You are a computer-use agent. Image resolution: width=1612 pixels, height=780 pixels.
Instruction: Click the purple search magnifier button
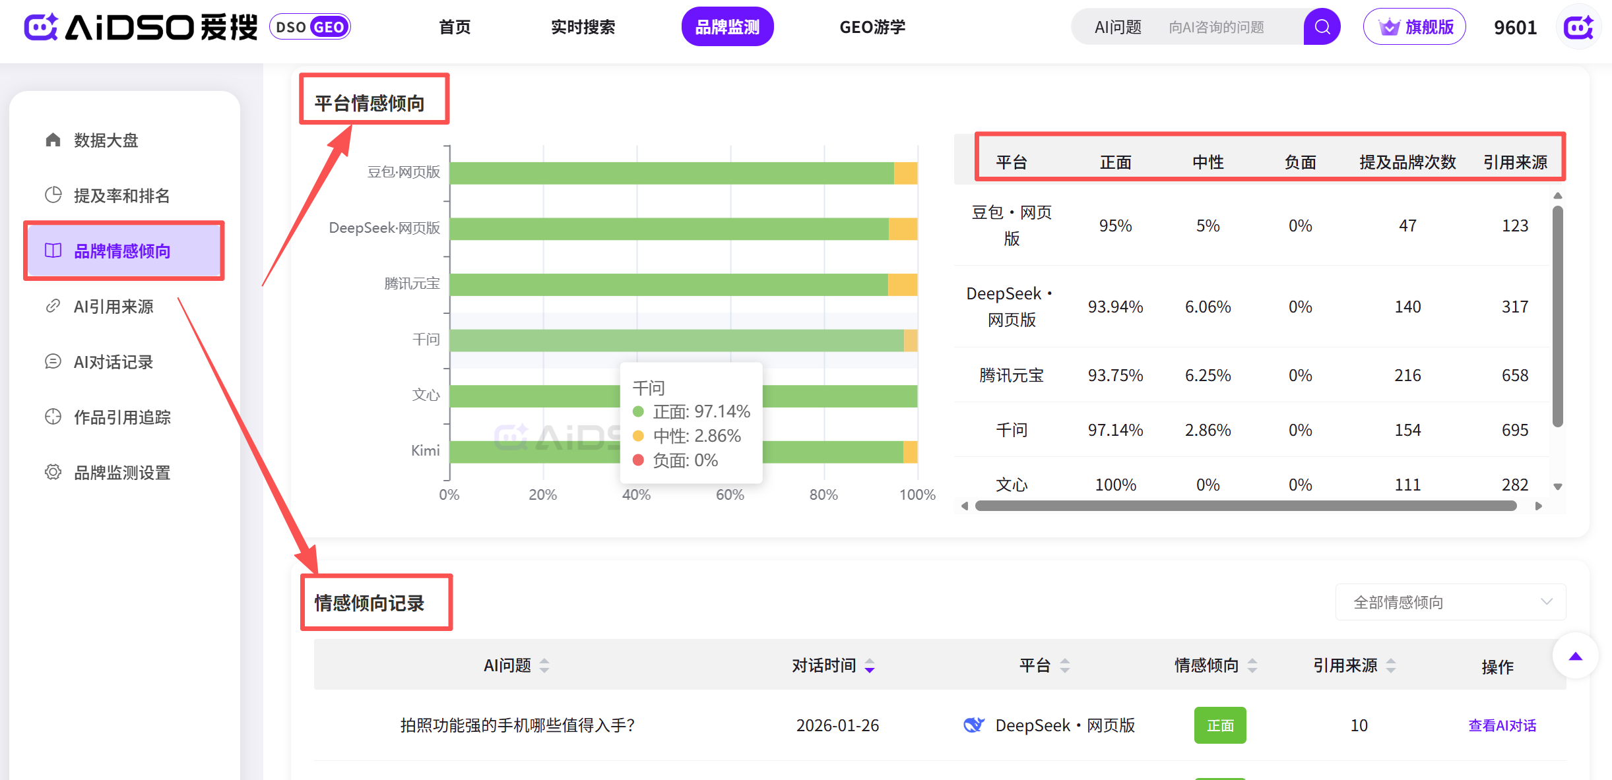pyautogui.click(x=1321, y=27)
